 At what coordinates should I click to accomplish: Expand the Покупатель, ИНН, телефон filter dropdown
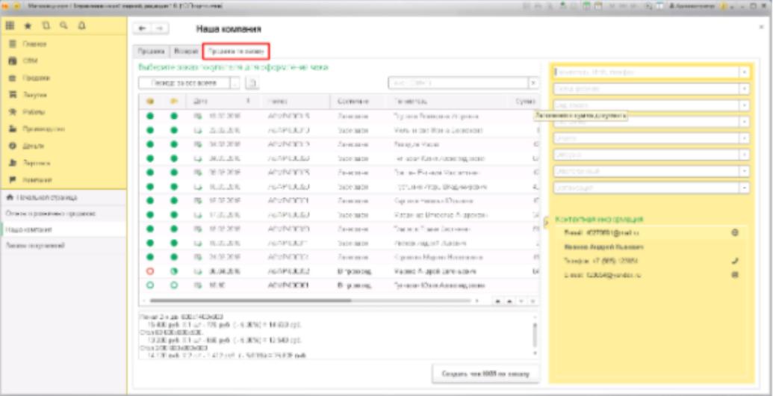[x=744, y=72]
